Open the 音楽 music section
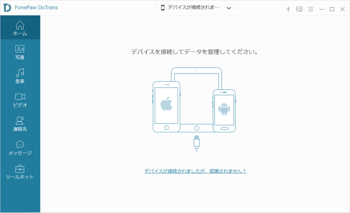The width and height of the screenshot is (350, 213). (20, 76)
